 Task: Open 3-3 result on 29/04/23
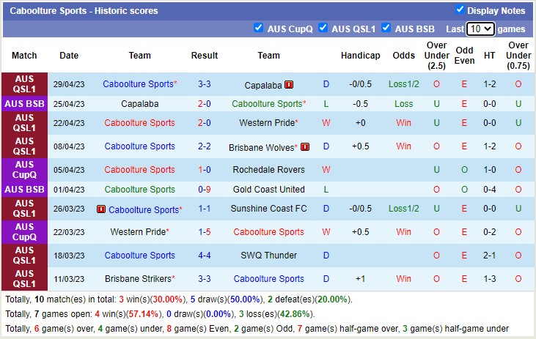(x=205, y=84)
